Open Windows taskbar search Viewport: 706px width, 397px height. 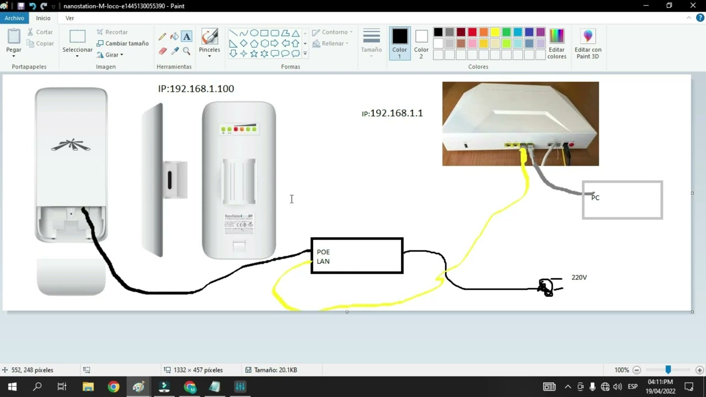click(37, 387)
